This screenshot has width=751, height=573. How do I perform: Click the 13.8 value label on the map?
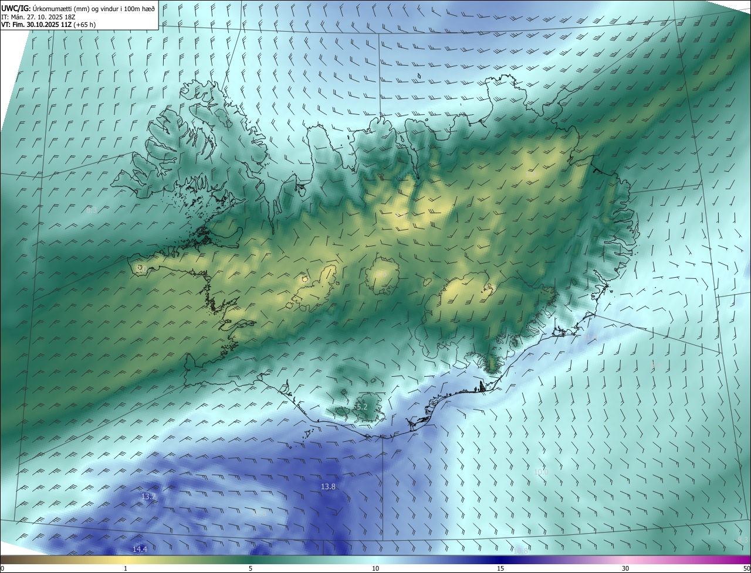coord(328,486)
